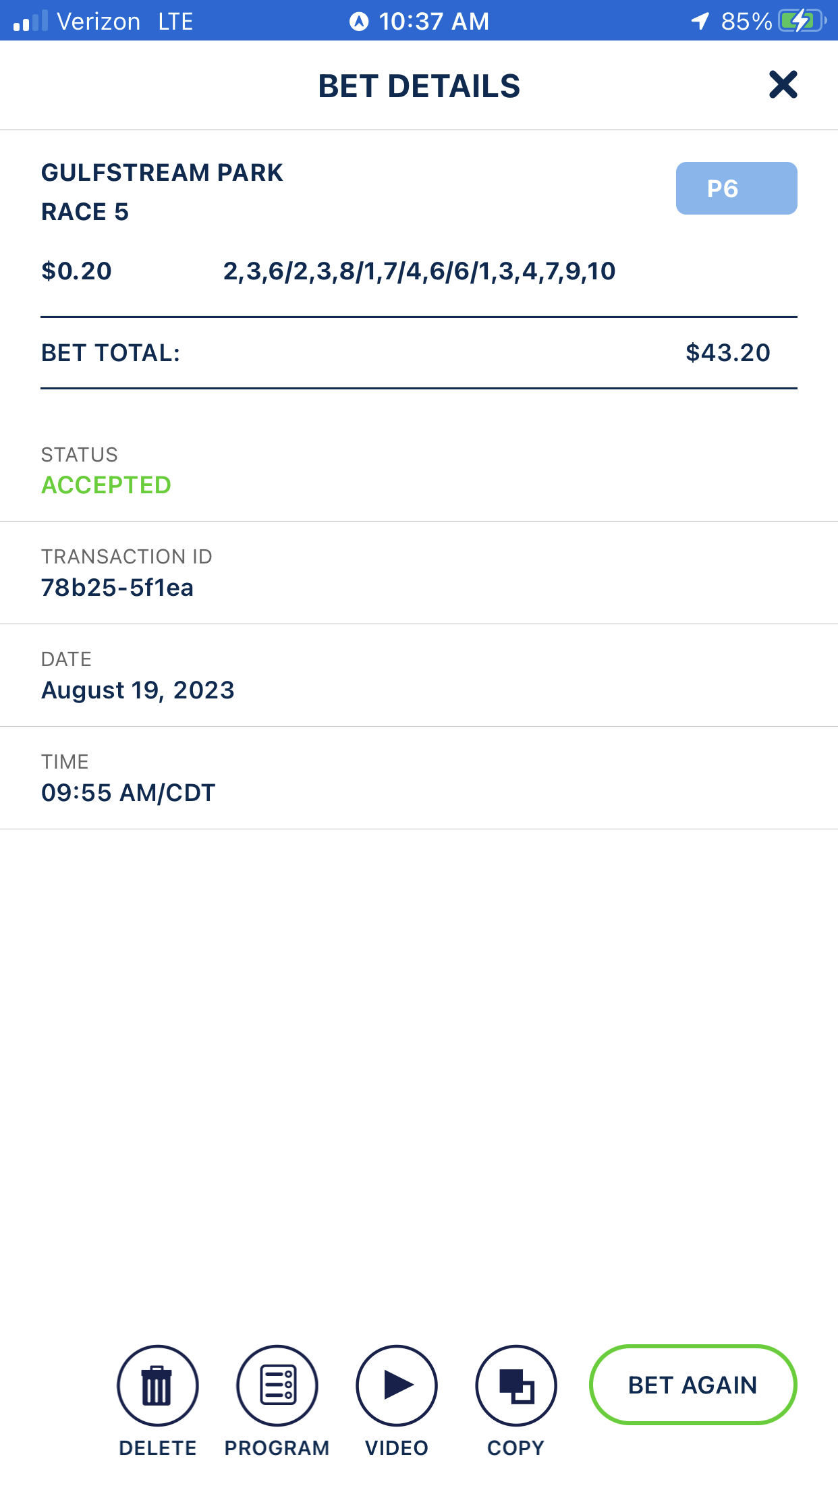Viewport: 838px width, 1490px height.
Task: Tap the trash can delete icon
Action: [x=157, y=1385]
